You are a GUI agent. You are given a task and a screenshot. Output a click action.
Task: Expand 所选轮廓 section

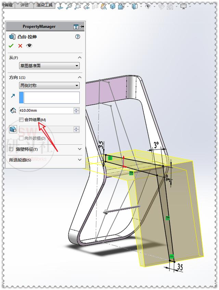click(x=80, y=160)
